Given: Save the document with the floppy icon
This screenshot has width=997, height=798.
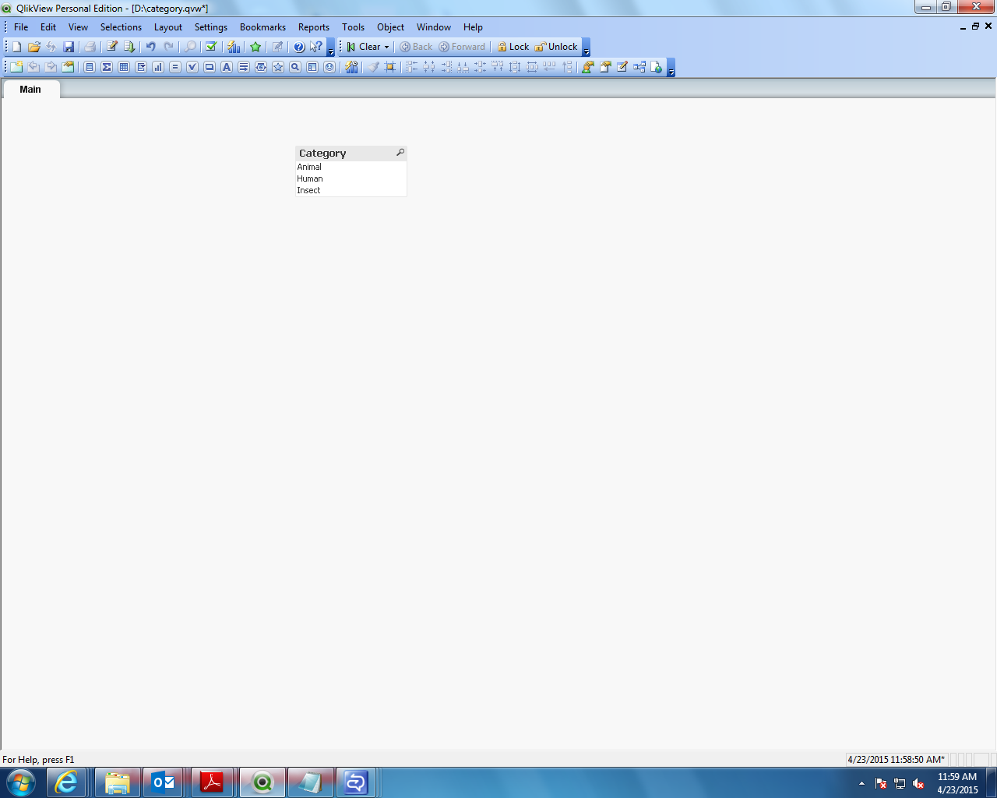Looking at the screenshot, I should (69, 47).
